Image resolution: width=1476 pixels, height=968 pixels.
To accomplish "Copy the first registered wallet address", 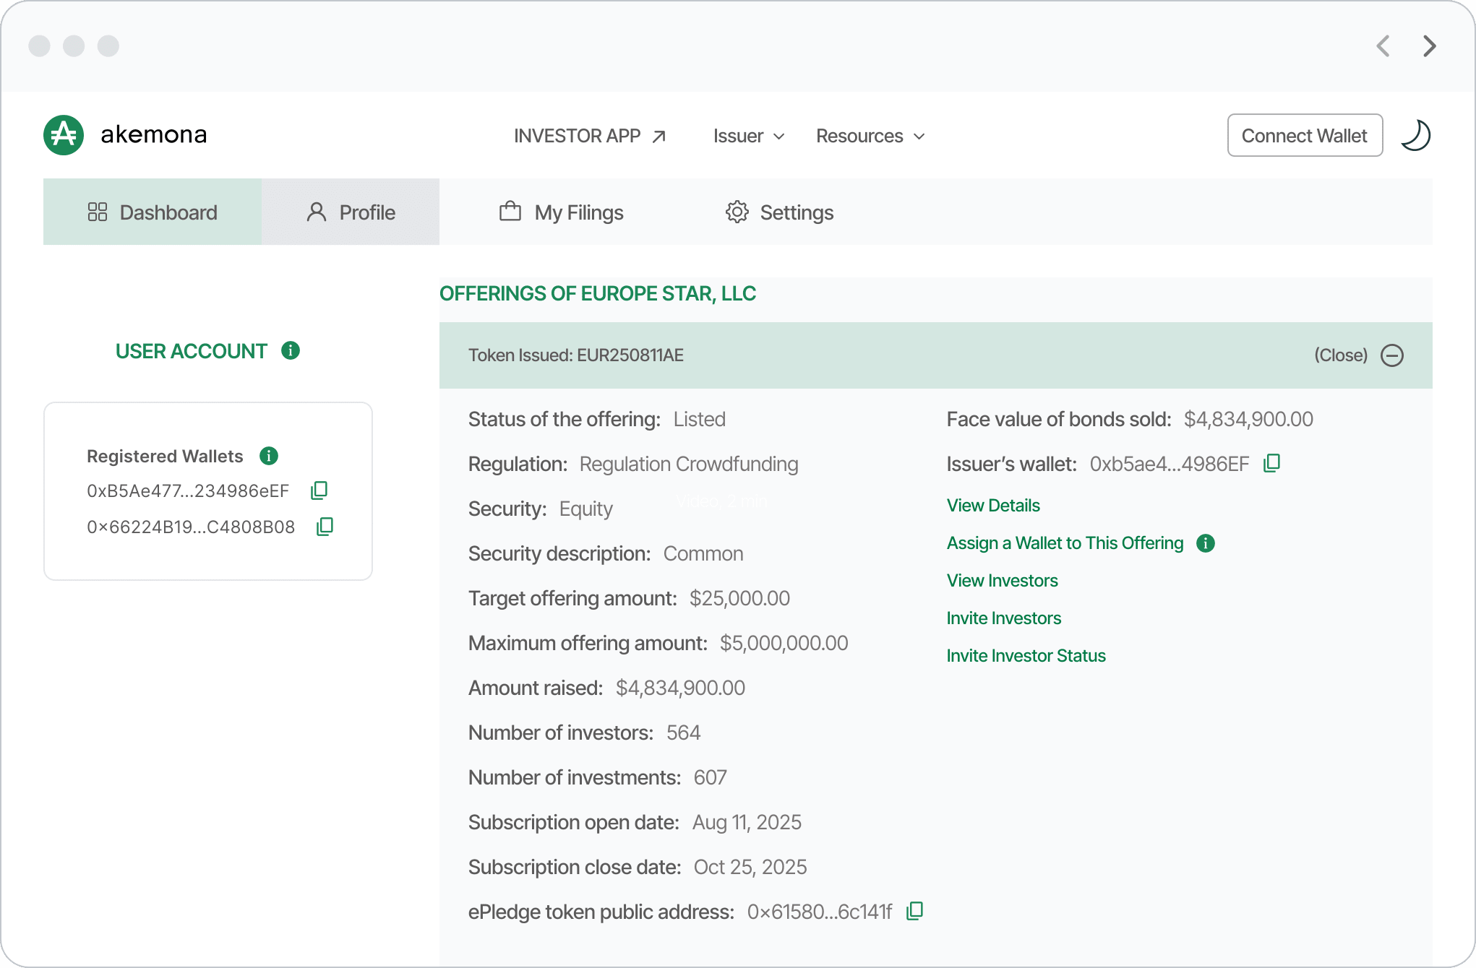I will (x=319, y=491).
